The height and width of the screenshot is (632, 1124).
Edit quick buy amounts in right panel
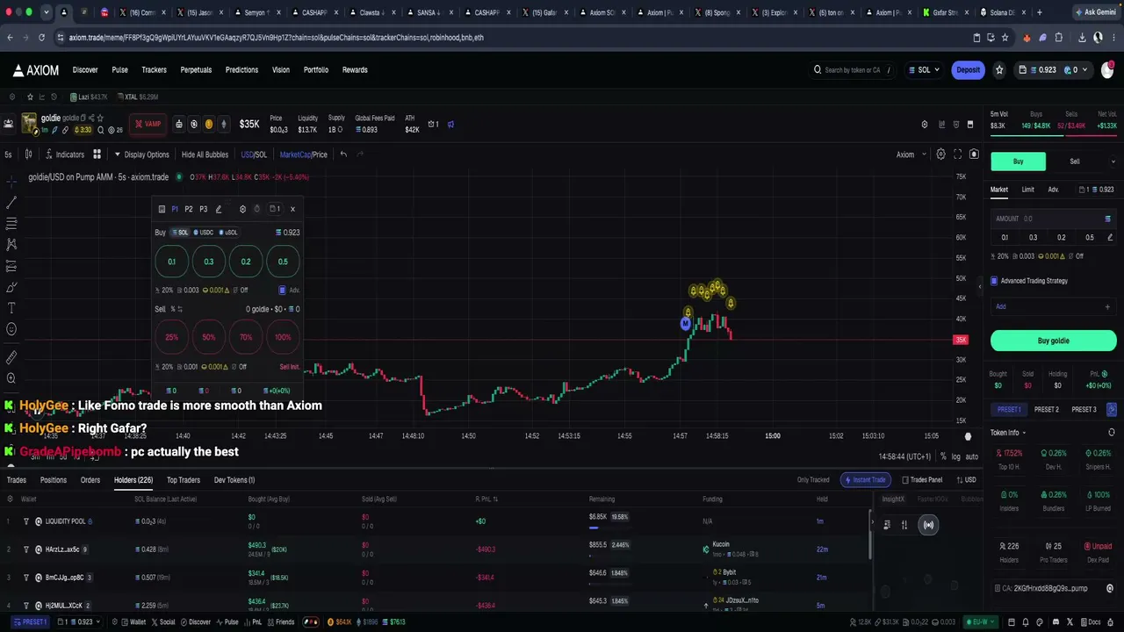click(1110, 237)
